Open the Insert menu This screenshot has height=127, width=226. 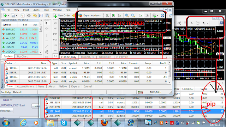pyautogui.click(x=26, y=10)
